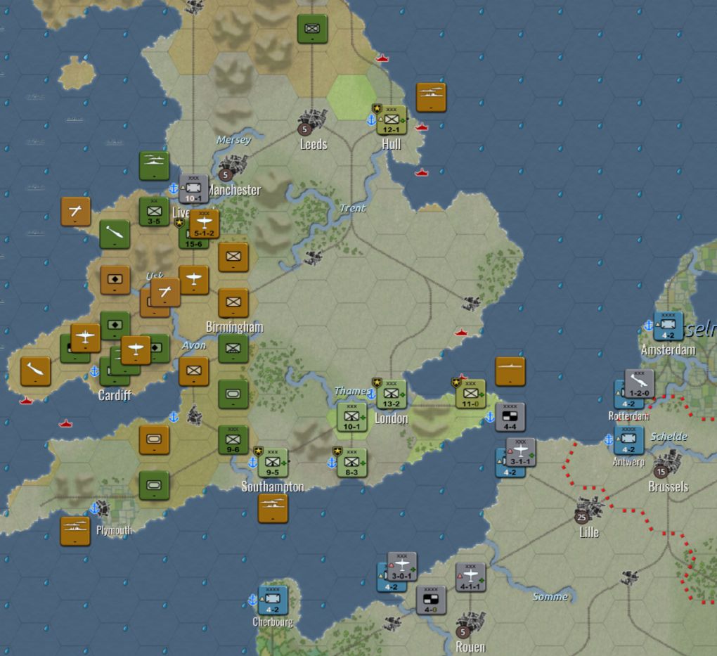Click the Mersey river label
717x656 pixels.
pos(233,140)
